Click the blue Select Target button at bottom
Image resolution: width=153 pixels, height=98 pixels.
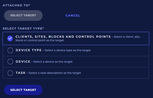point(23,90)
